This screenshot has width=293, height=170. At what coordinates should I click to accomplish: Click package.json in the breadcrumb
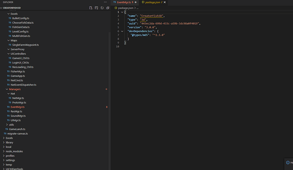[x=126, y=8]
